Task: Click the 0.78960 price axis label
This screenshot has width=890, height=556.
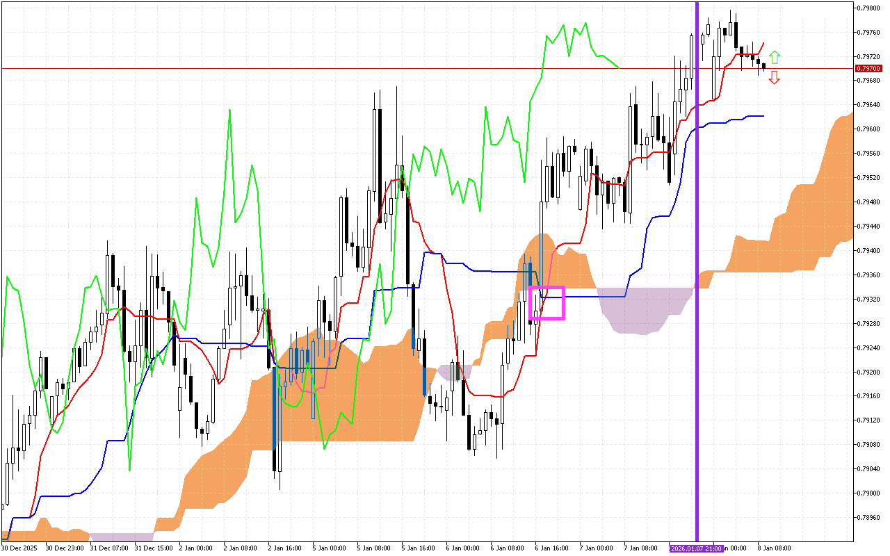Action: click(868, 517)
